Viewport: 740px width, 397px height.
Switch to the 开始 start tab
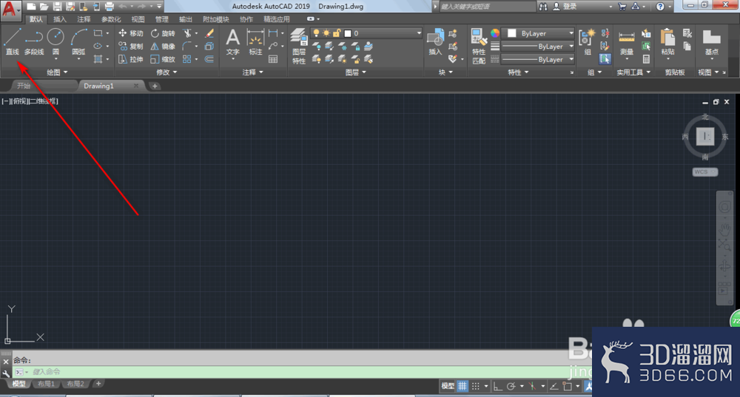(44, 86)
